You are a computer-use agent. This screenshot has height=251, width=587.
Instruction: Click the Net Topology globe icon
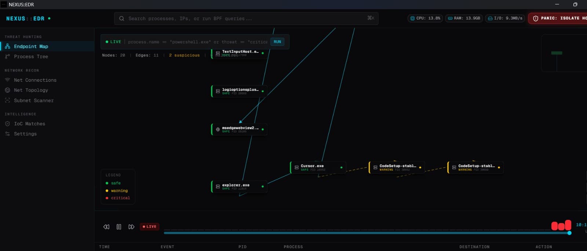coord(7,90)
